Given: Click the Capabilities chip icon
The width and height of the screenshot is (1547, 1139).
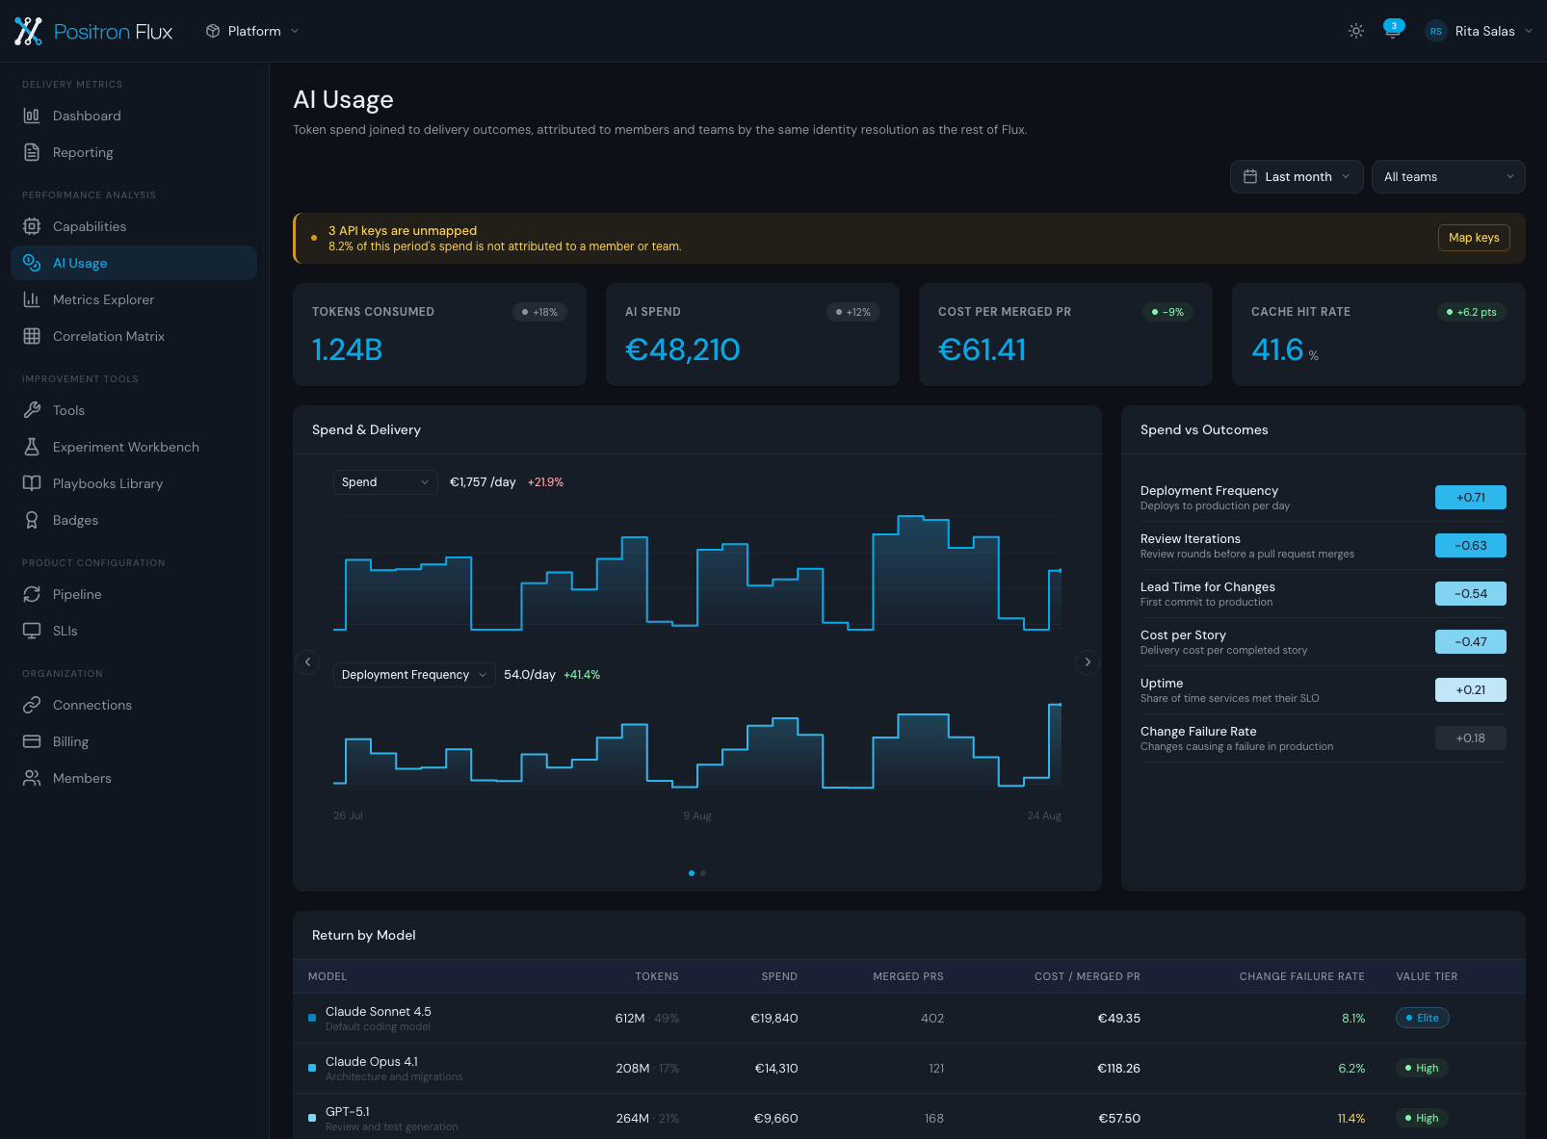Looking at the screenshot, I should (32, 226).
